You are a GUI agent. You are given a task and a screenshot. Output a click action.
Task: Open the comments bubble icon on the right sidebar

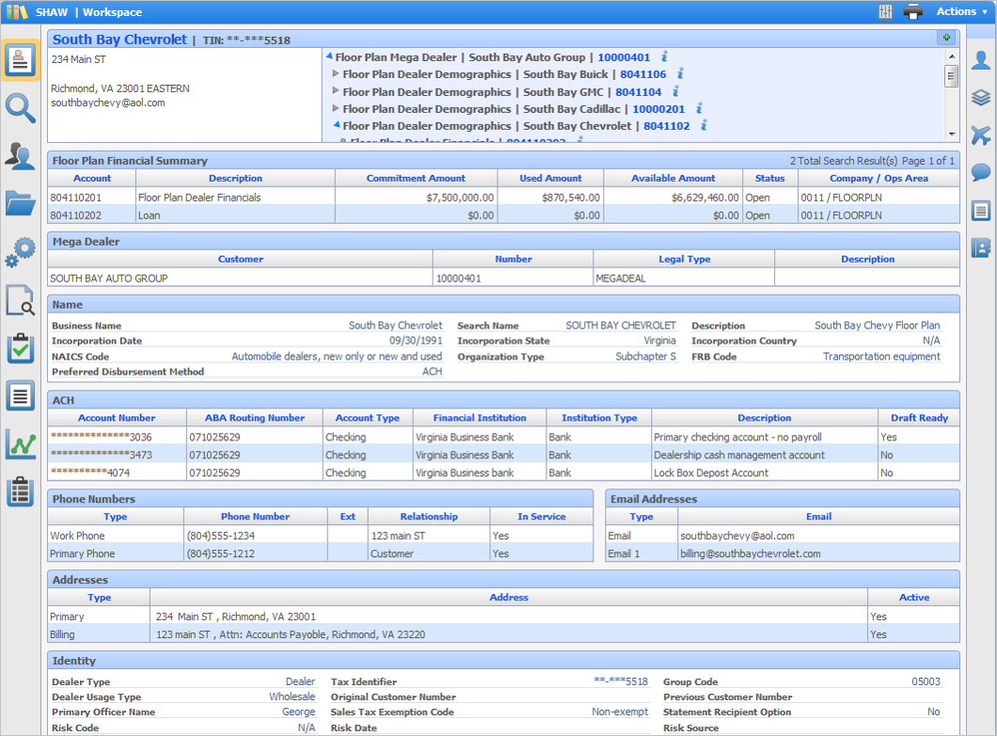click(981, 172)
